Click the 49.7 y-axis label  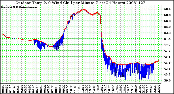[x=167, y=45]
